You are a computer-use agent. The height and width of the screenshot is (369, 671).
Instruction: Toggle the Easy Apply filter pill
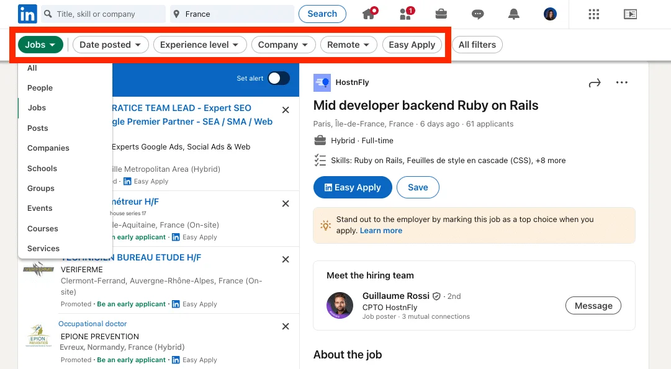tap(412, 45)
